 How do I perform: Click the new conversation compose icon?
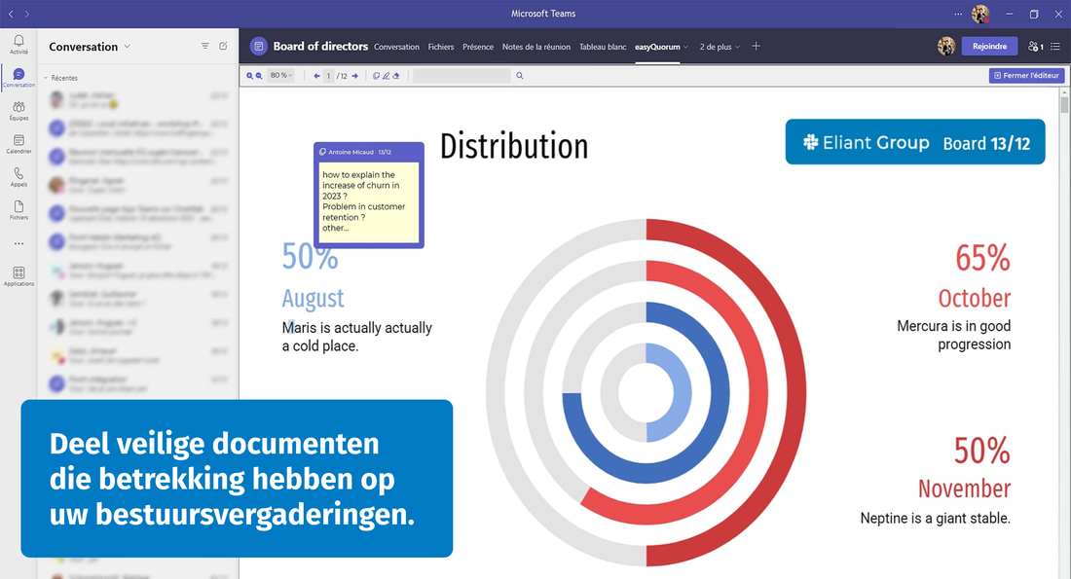click(x=223, y=46)
